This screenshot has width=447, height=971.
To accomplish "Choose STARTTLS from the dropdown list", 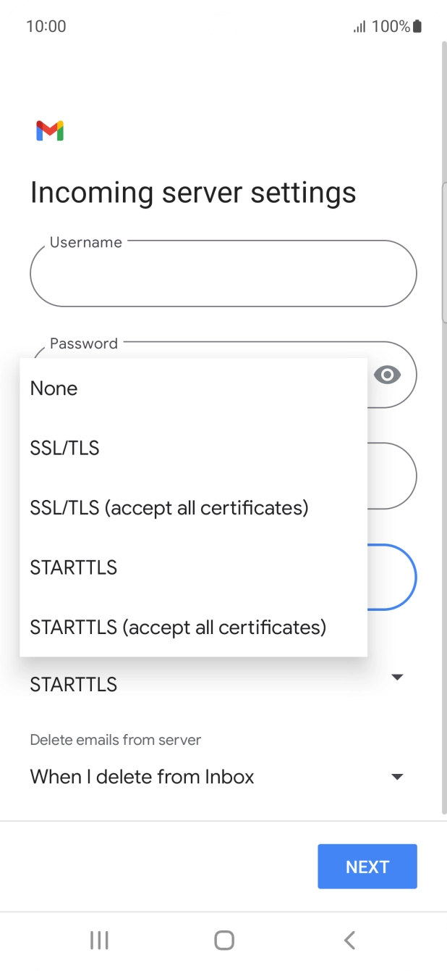I will 74,567.
